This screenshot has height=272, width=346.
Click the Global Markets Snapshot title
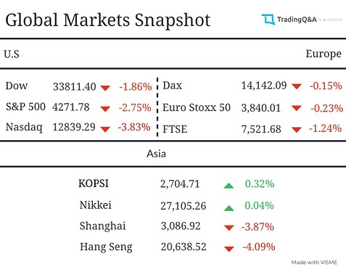pyautogui.click(x=107, y=20)
